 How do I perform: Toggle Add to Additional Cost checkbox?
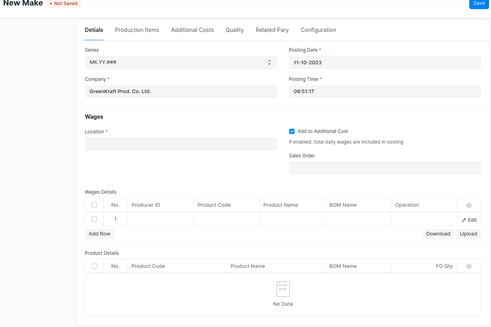click(x=292, y=131)
